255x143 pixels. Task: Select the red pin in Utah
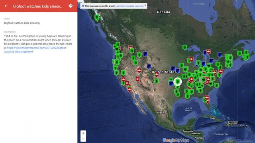tap(139, 71)
